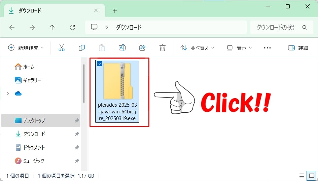Click the sidebar vertical scrollbar

pos(84,84)
